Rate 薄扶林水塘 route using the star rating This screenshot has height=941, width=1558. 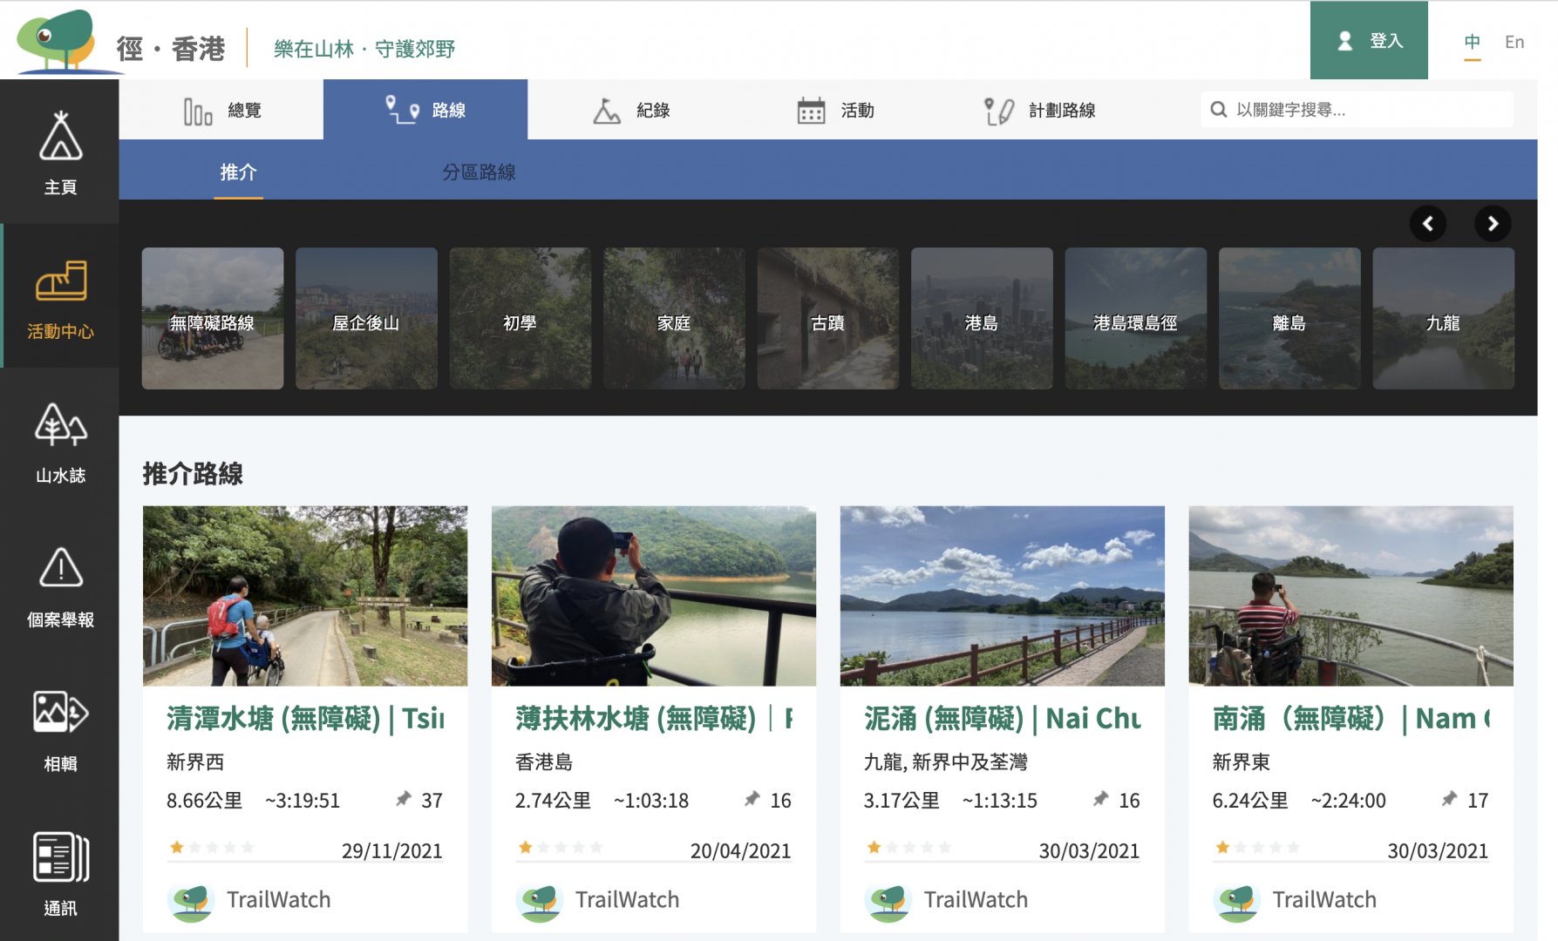(x=561, y=847)
